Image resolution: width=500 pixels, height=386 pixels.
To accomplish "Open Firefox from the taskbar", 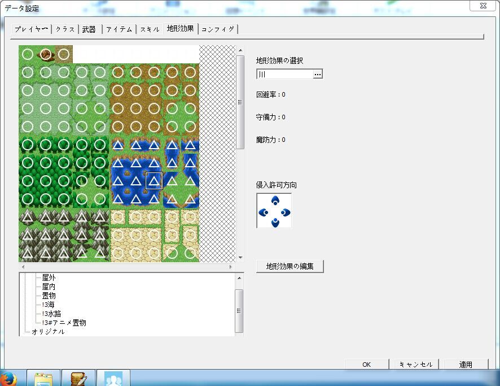I will coord(8,379).
